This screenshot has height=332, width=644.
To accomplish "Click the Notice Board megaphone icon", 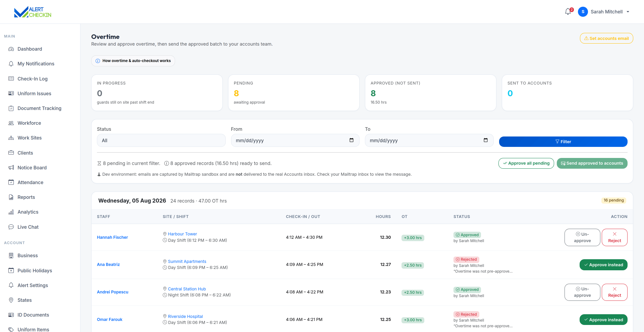I will pos(11,168).
